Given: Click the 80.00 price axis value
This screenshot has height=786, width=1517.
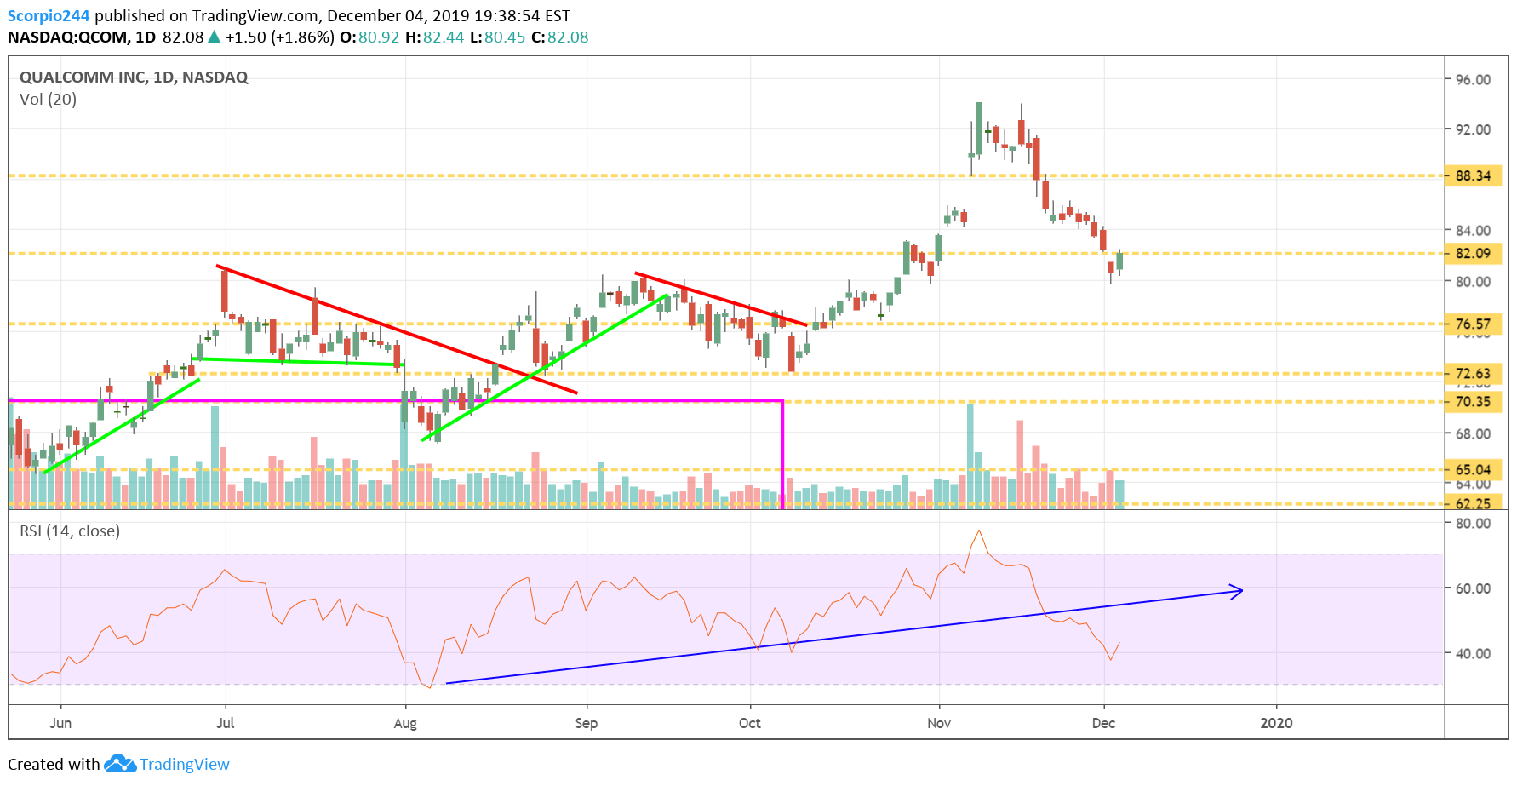Looking at the screenshot, I should (1474, 281).
